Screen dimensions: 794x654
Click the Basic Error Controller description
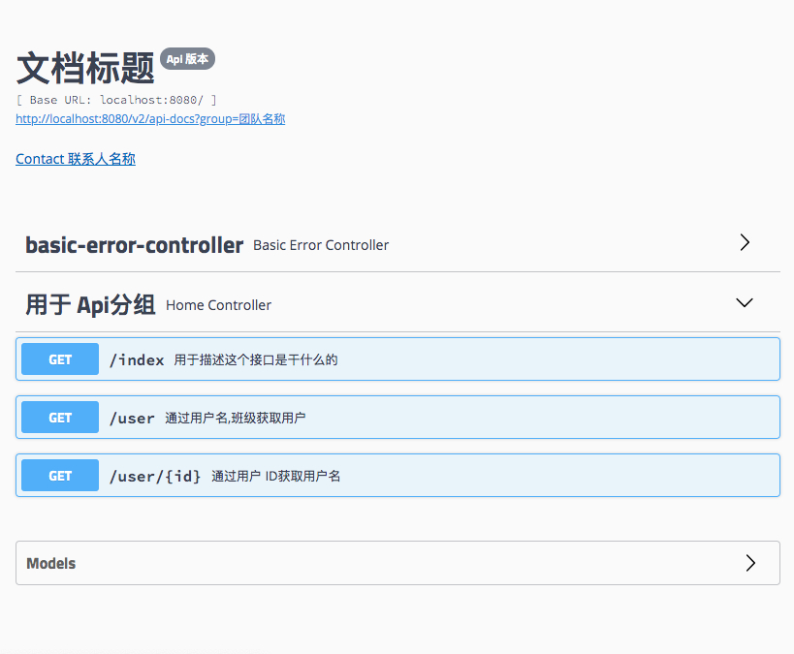[x=321, y=245]
